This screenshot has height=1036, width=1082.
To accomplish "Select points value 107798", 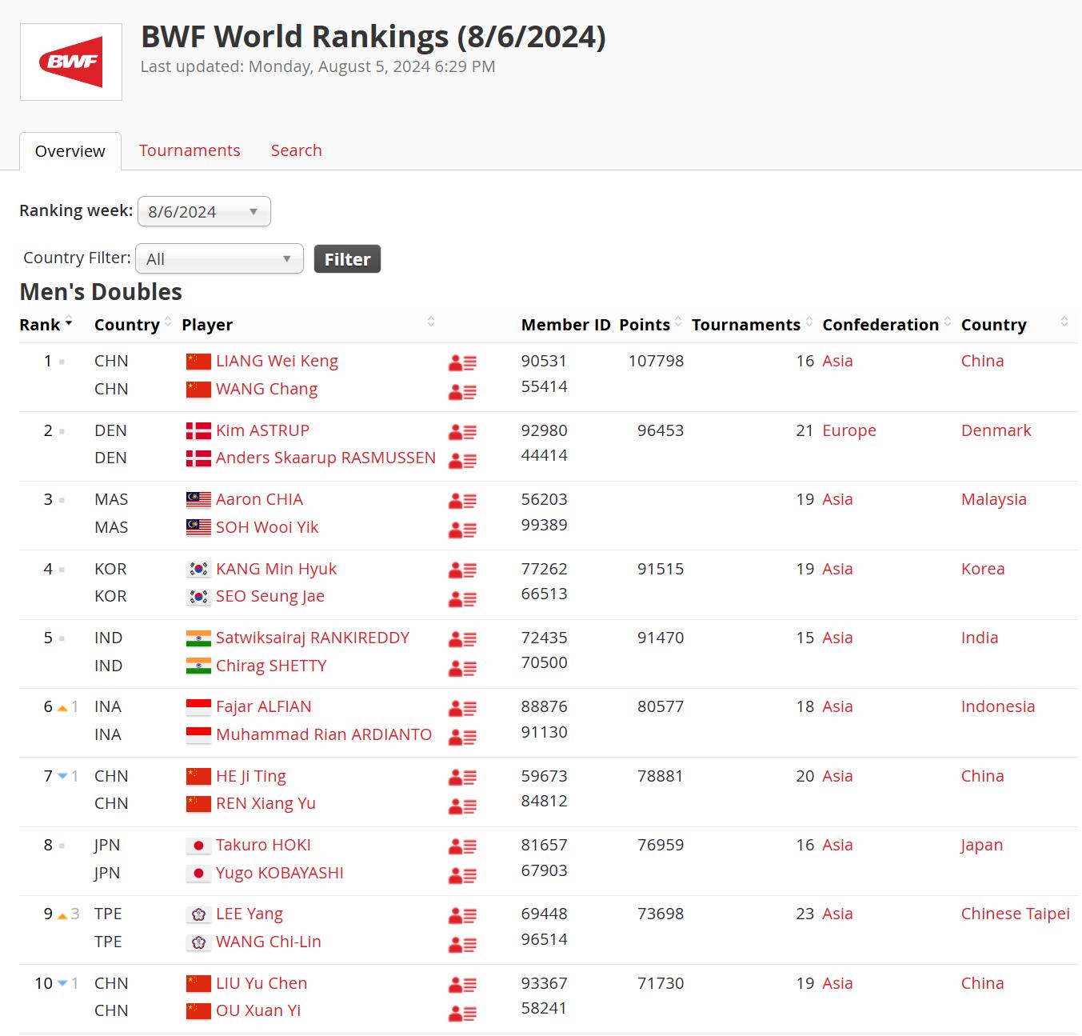I will click(x=656, y=361).
